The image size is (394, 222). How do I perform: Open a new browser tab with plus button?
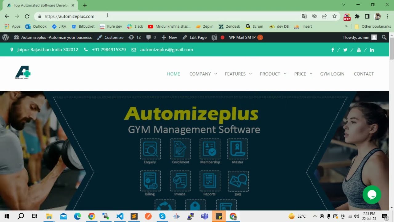coord(85,5)
